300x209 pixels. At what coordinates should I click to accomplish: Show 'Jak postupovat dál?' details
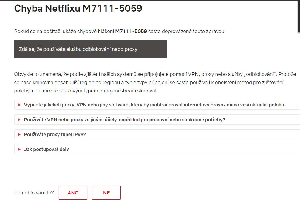coord(157,149)
